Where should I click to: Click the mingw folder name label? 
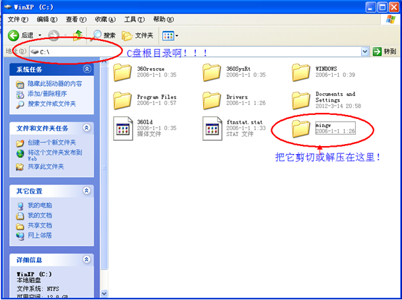[323, 125]
